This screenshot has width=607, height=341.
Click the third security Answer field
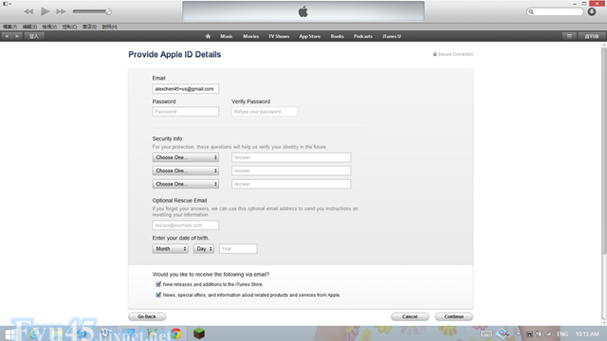point(291,184)
